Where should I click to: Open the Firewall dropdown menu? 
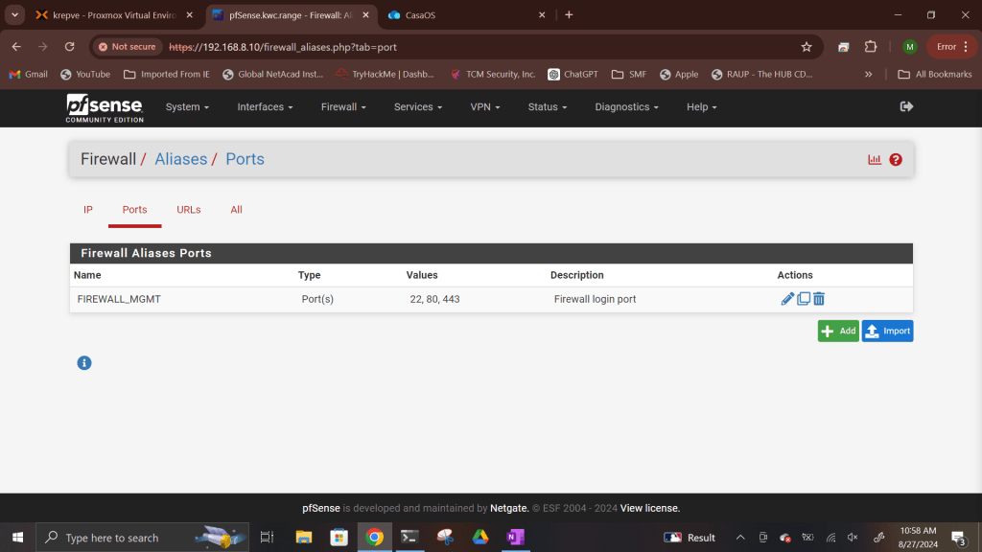pyautogui.click(x=343, y=107)
